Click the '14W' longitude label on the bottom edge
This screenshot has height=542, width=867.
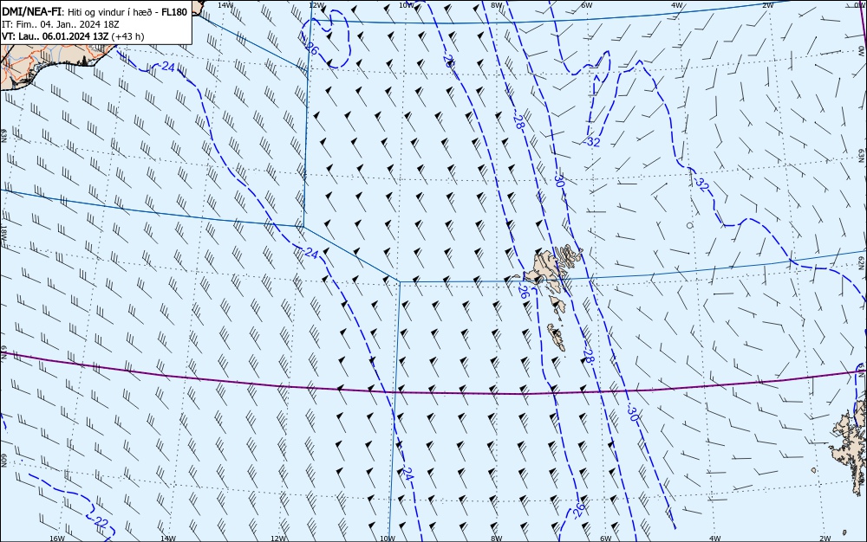point(167,539)
